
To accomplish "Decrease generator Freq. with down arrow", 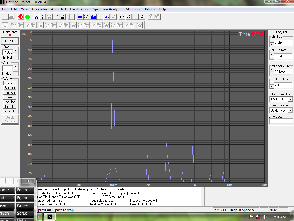I will (16, 54).
